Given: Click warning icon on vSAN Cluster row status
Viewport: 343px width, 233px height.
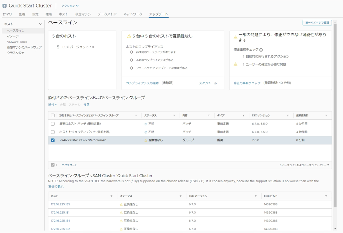Looking at the screenshot, I should [146, 140].
